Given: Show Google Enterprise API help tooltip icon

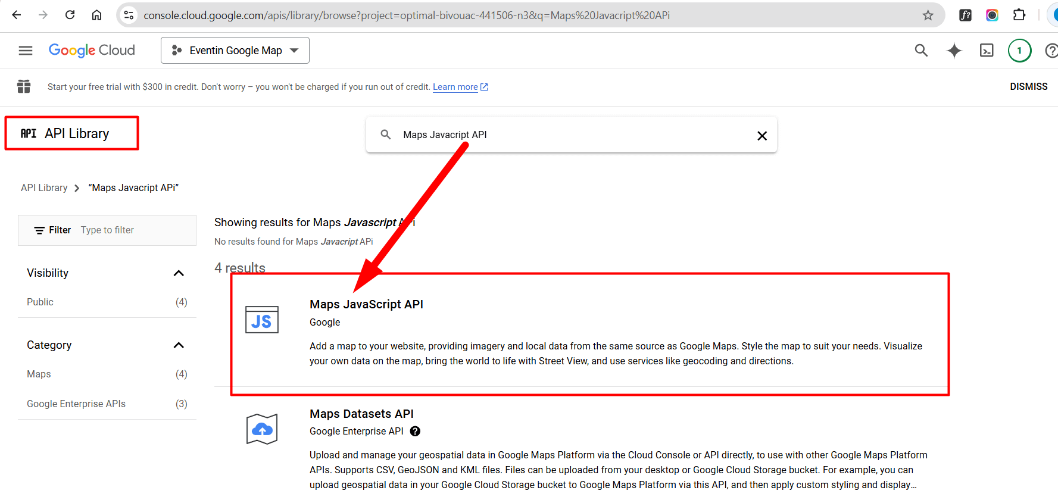Looking at the screenshot, I should pyautogui.click(x=415, y=432).
